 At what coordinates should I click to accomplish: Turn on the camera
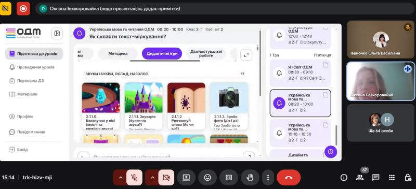click(x=166, y=178)
